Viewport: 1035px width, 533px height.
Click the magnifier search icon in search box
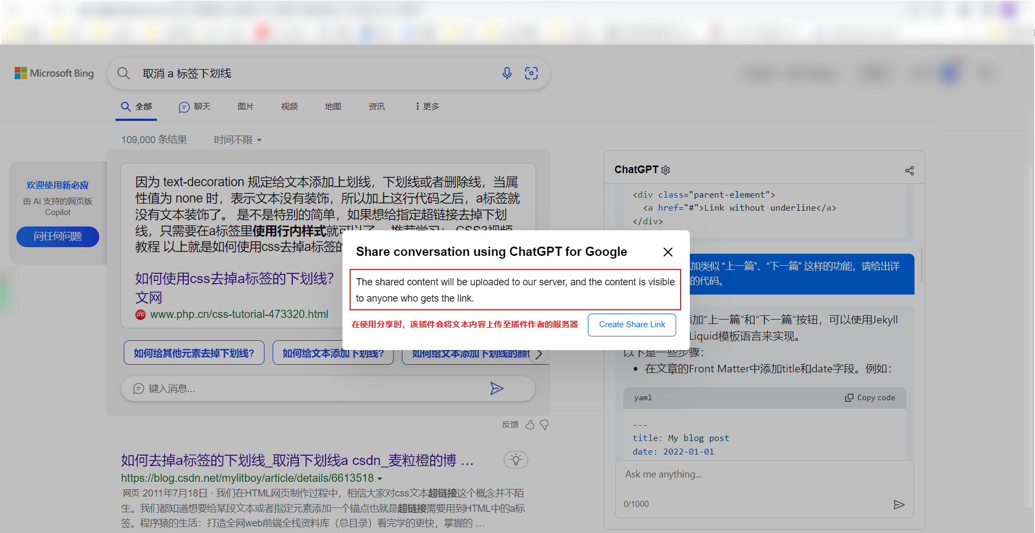[124, 73]
